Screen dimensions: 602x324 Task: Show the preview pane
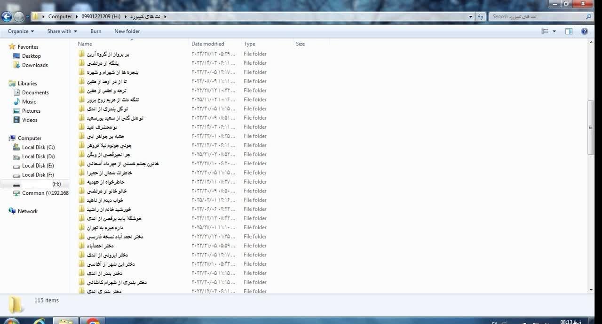[x=569, y=31]
